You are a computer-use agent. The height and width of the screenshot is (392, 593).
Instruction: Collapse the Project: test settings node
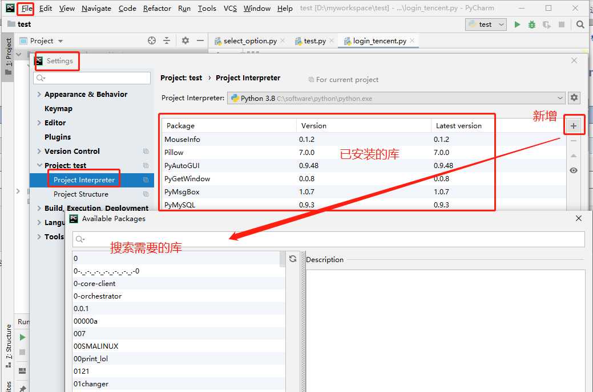(x=39, y=165)
